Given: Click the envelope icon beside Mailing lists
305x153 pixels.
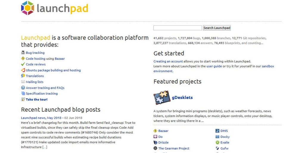Looking at the screenshot, I should pos(23,82).
